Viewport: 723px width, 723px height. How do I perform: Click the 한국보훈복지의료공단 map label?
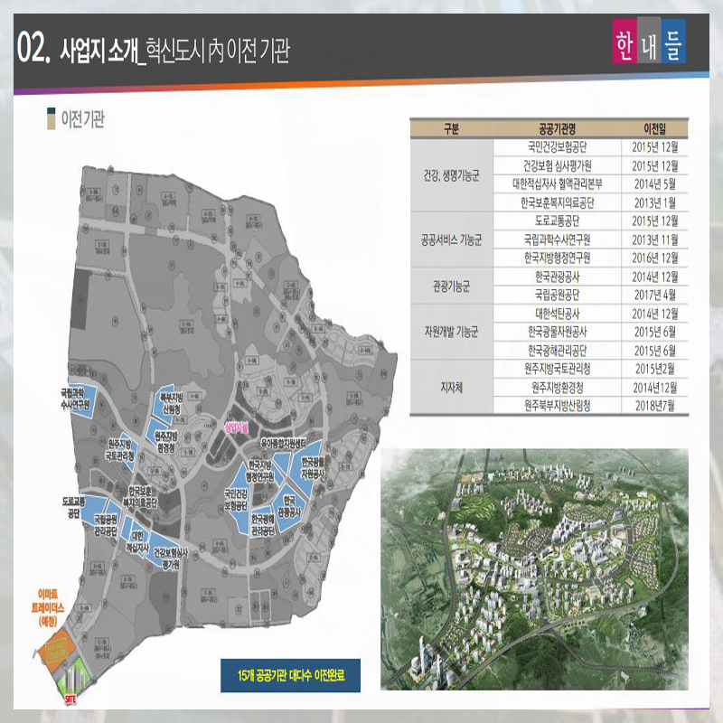140,497
